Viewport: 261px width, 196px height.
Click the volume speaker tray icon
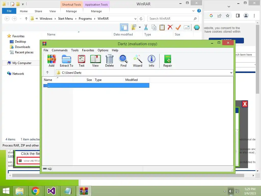click(231, 191)
